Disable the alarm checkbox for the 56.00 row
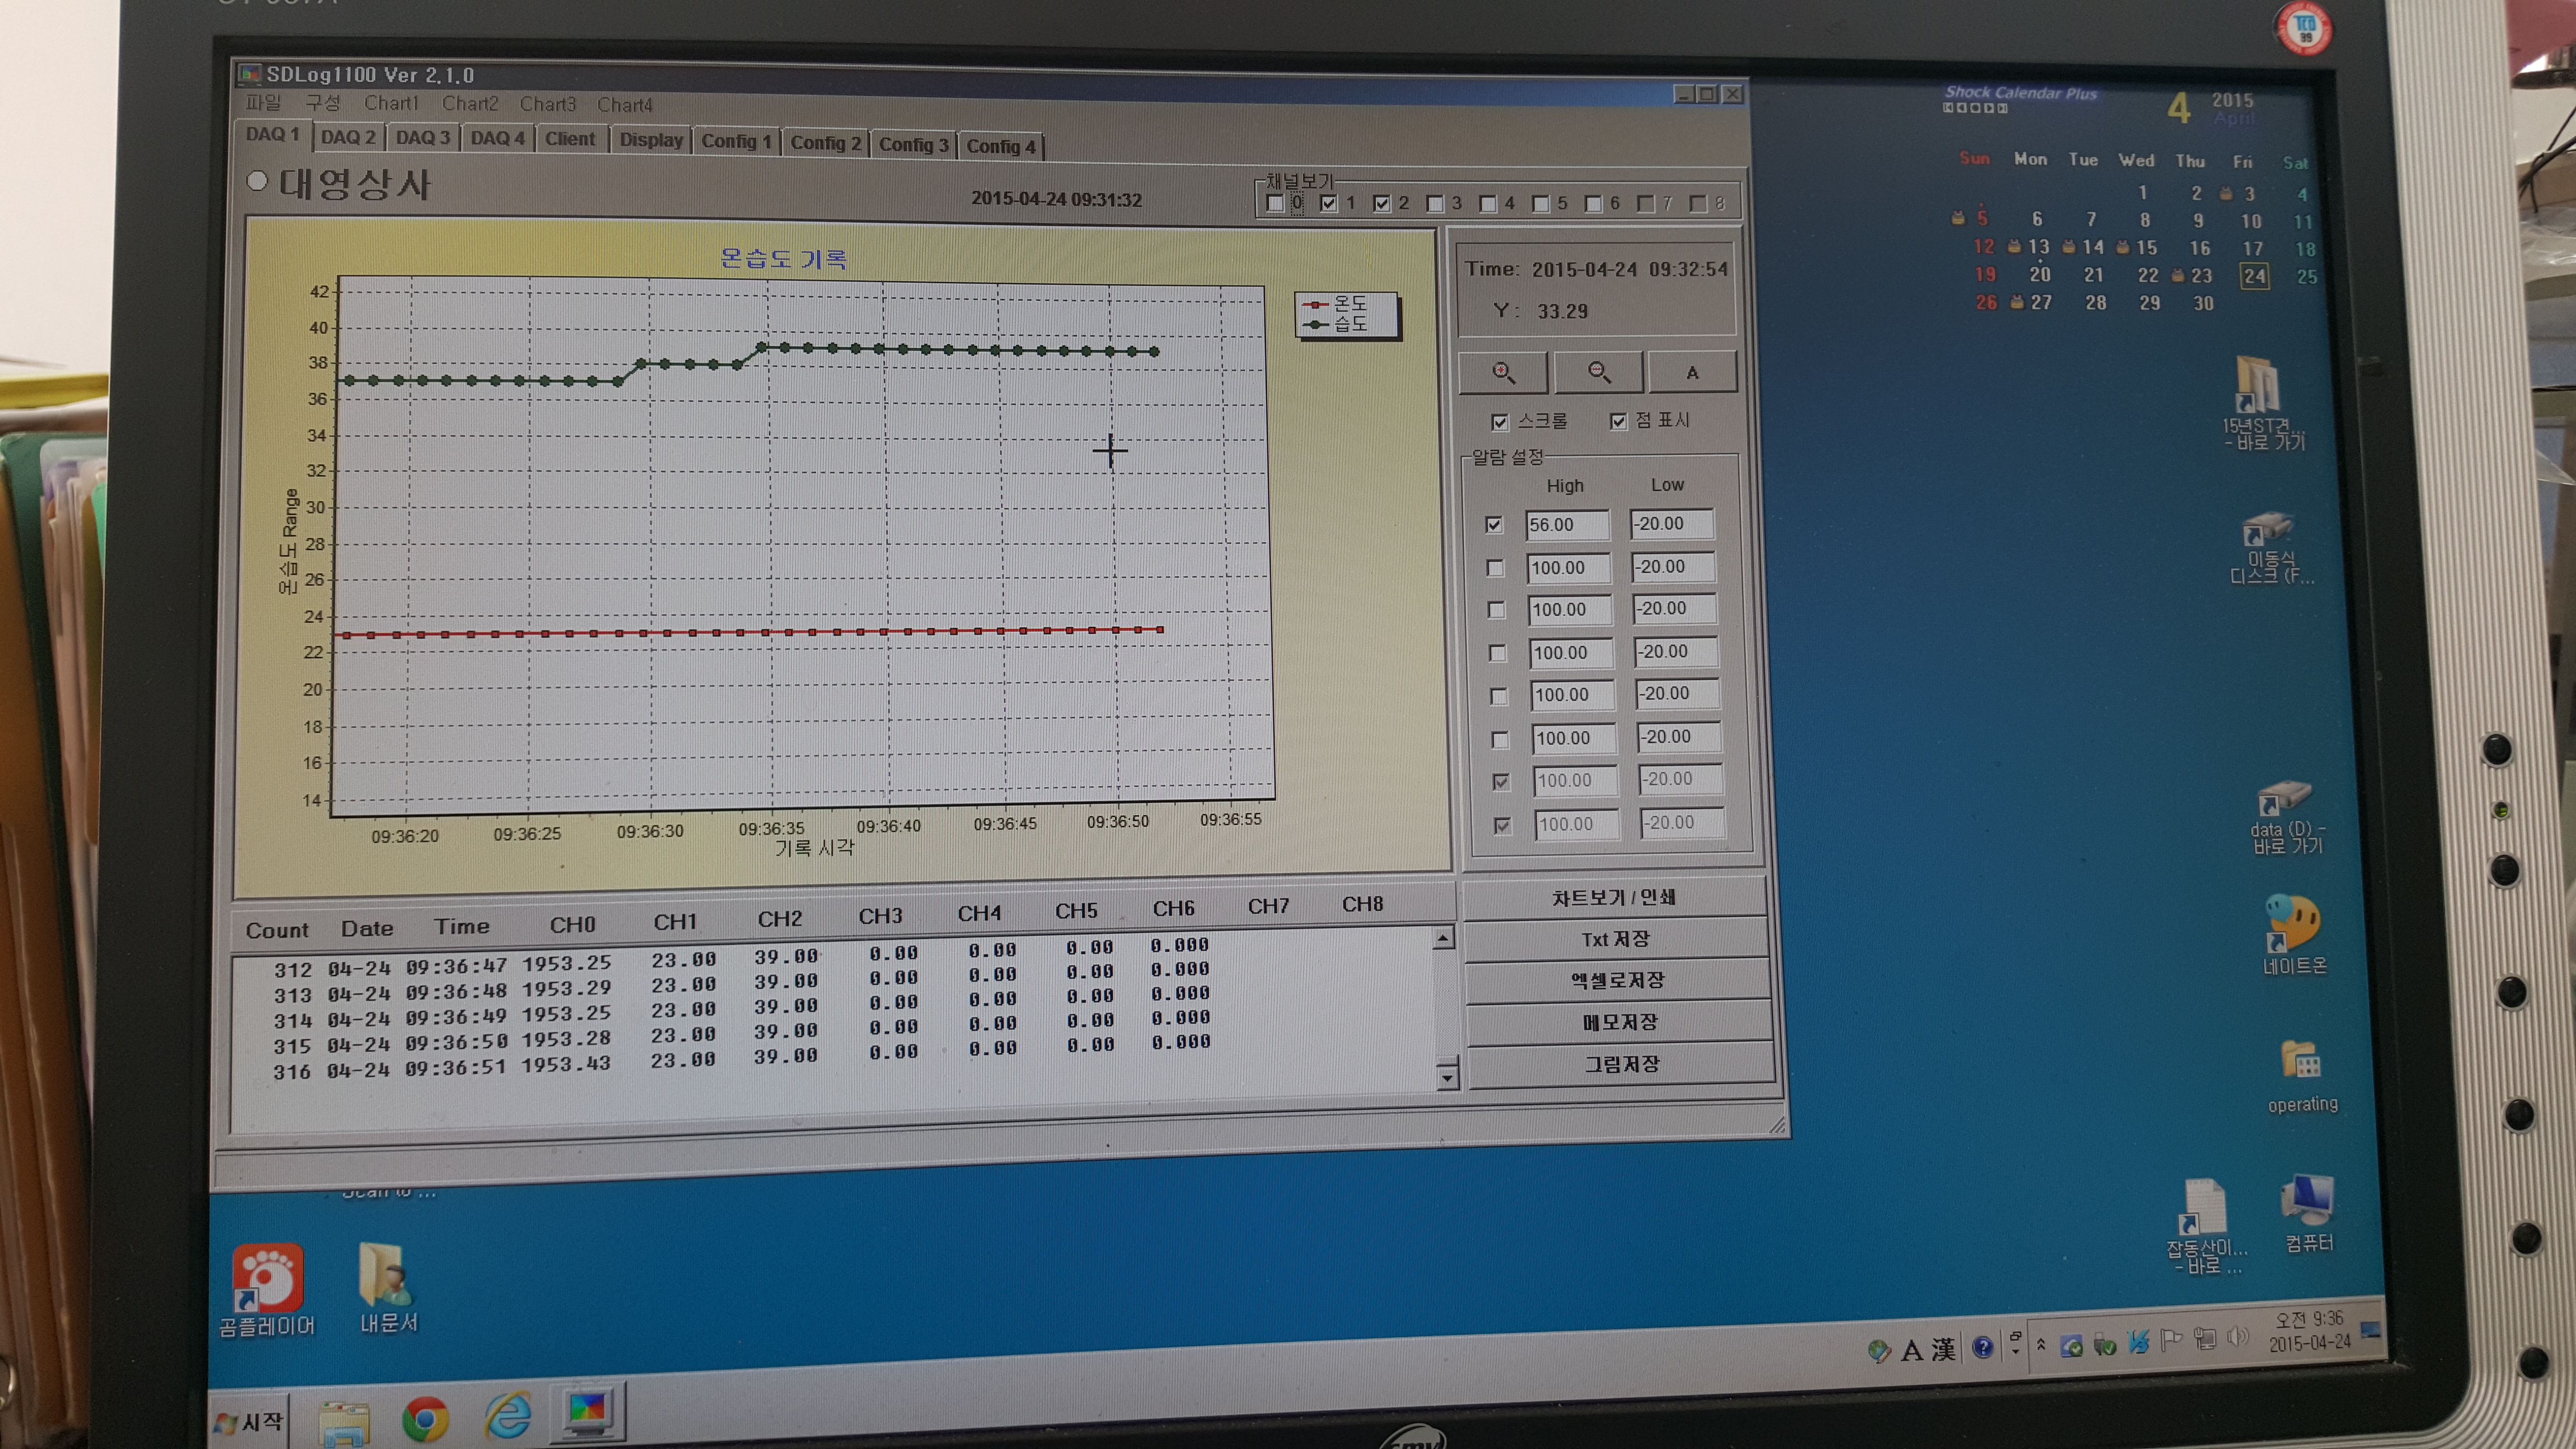Viewport: 2576px width, 1449px height. [x=1493, y=524]
